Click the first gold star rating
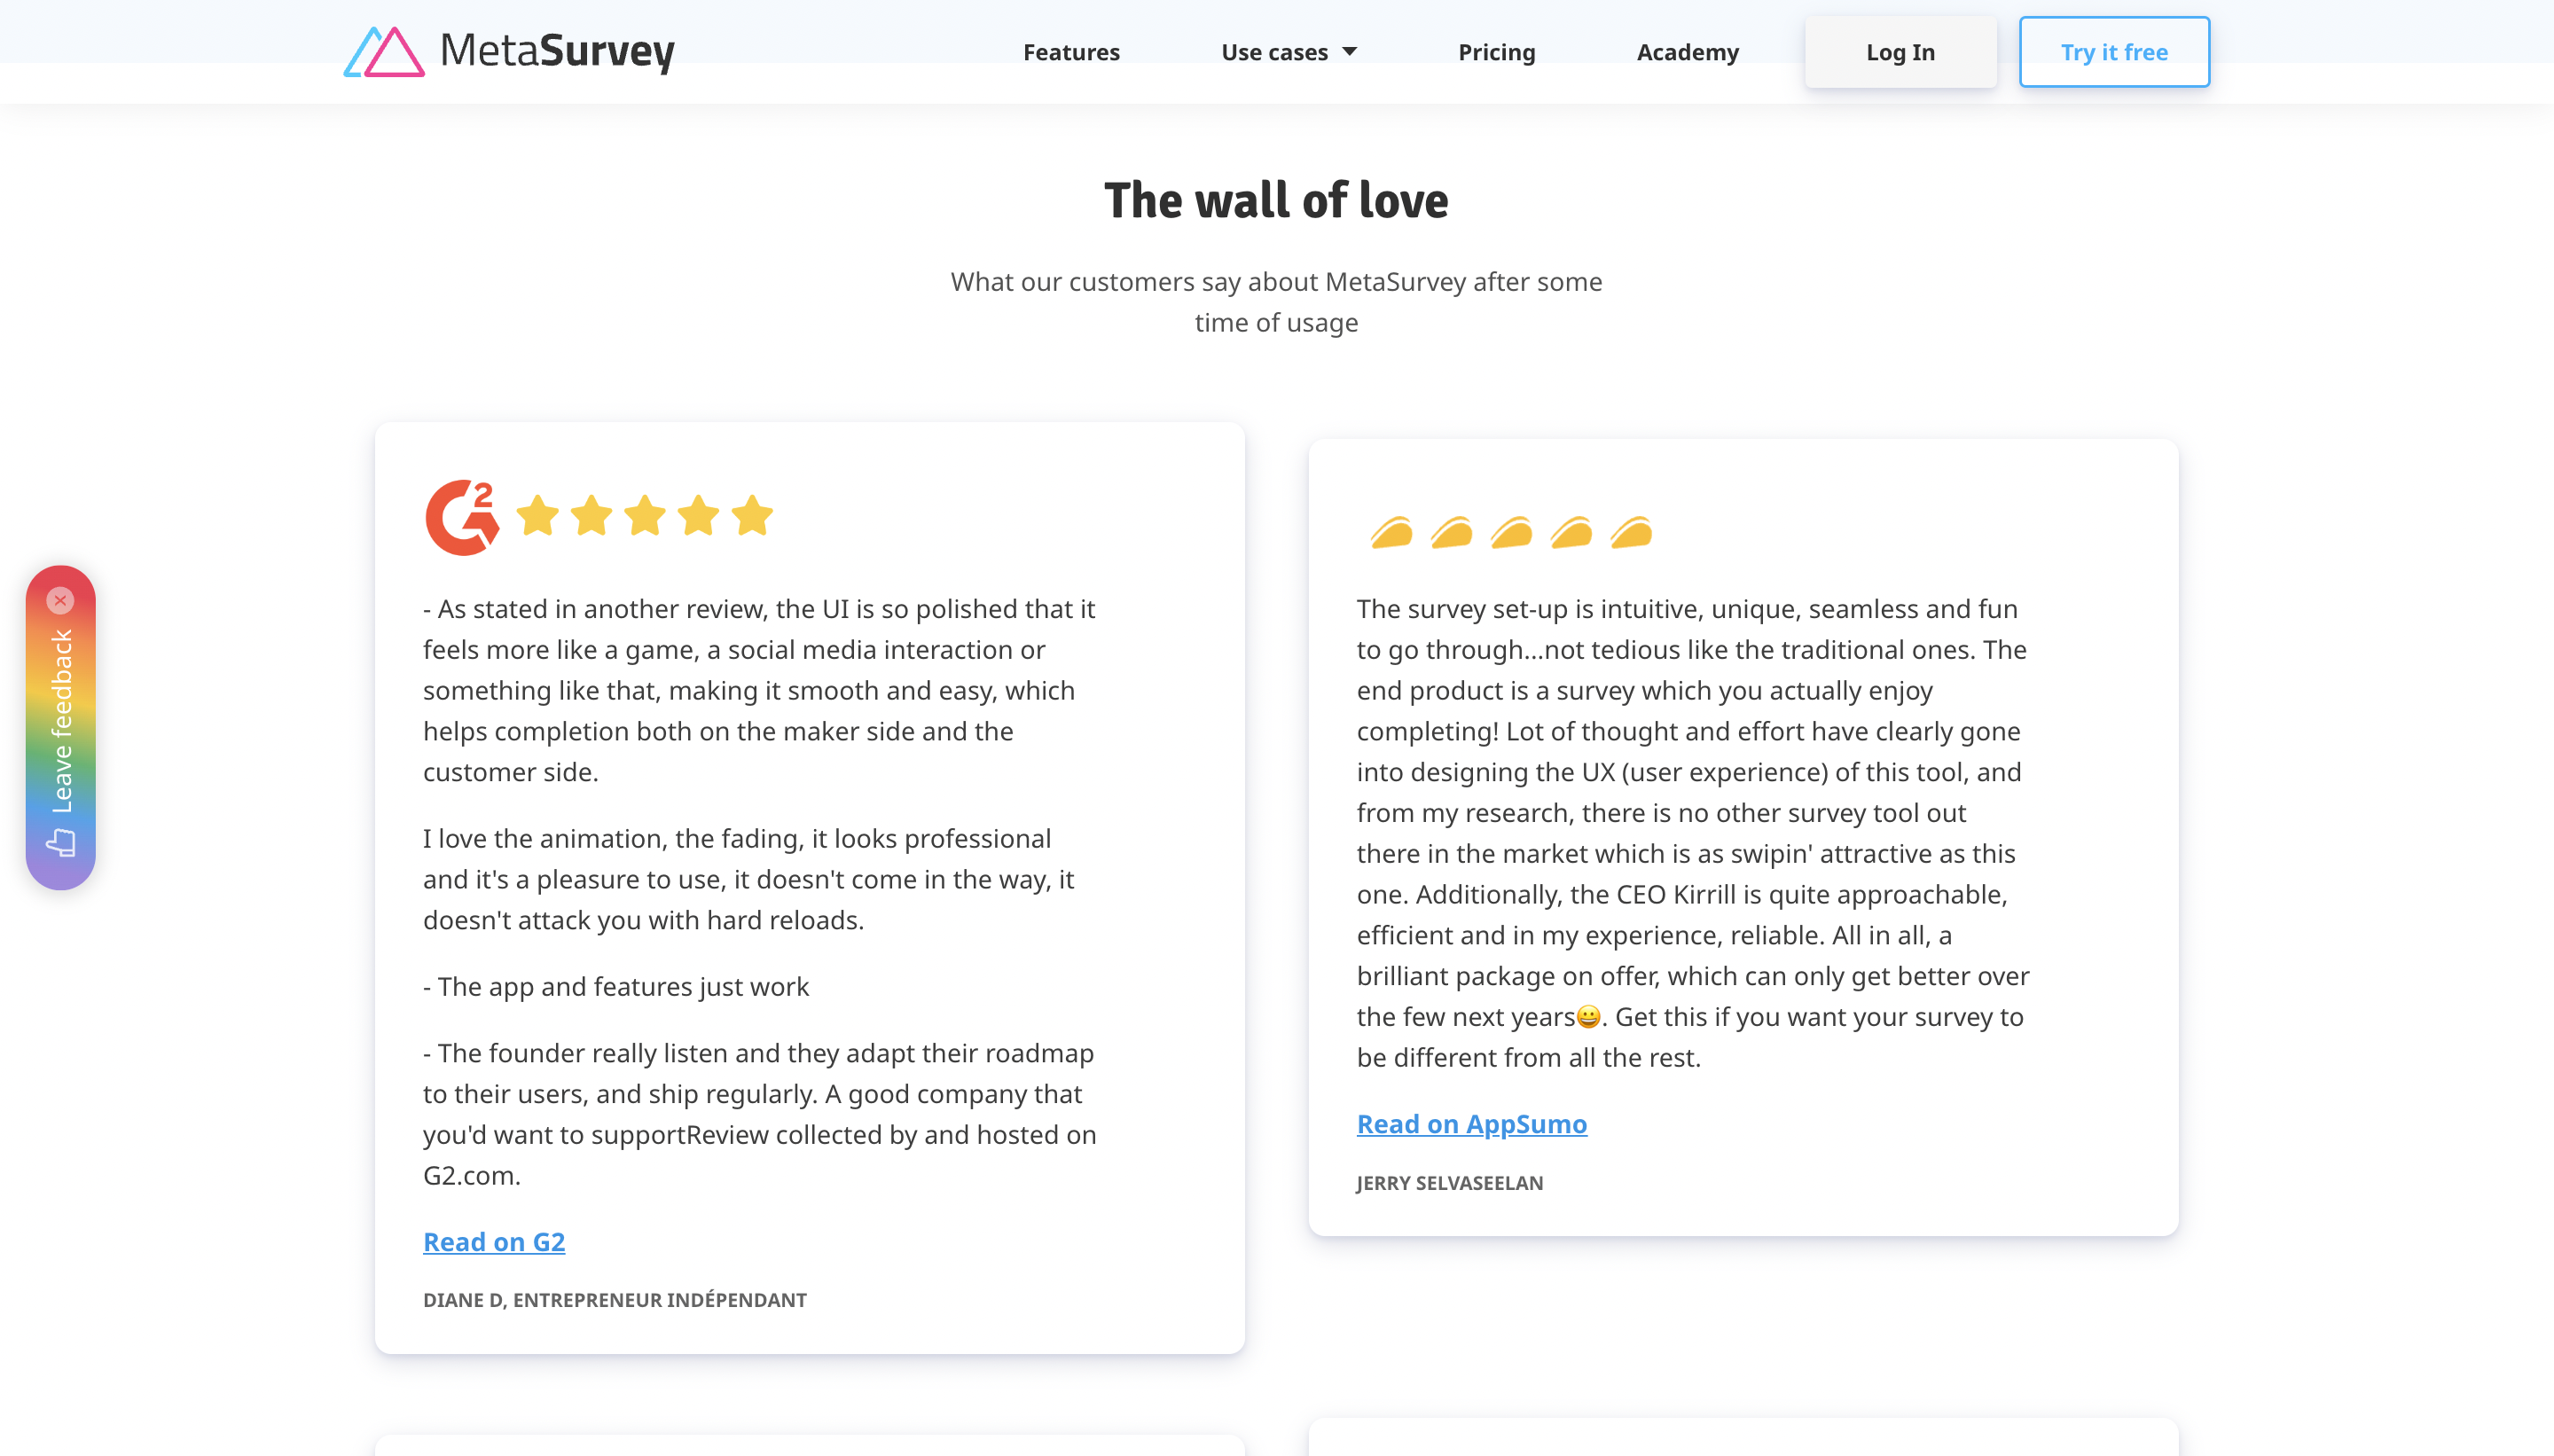2554x1456 pixels. (x=538, y=516)
